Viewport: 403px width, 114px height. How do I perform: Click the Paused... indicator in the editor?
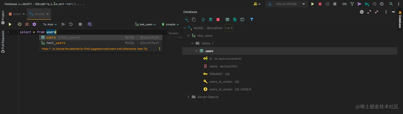[x=174, y=33]
